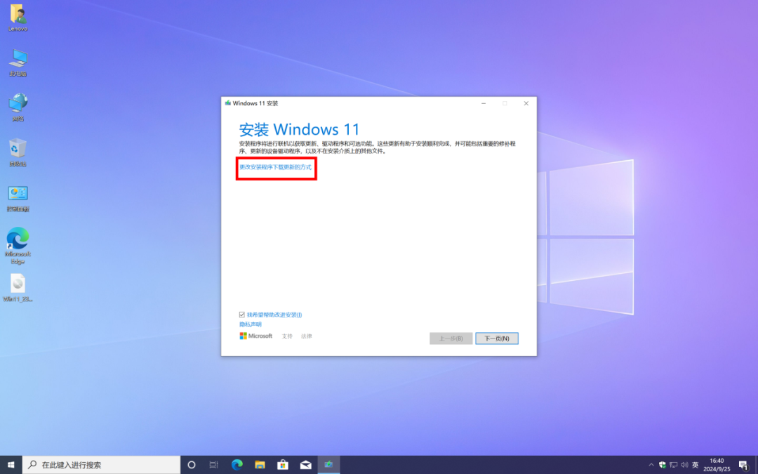Open the volume tray icon

[x=684, y=465]
